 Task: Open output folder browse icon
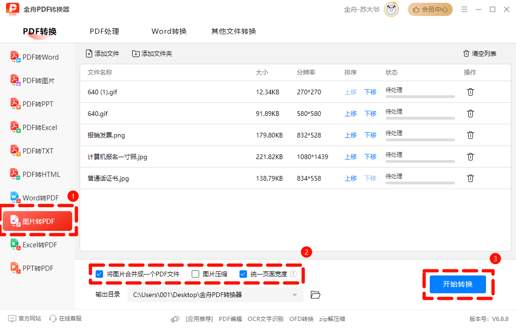coord(315,295)
